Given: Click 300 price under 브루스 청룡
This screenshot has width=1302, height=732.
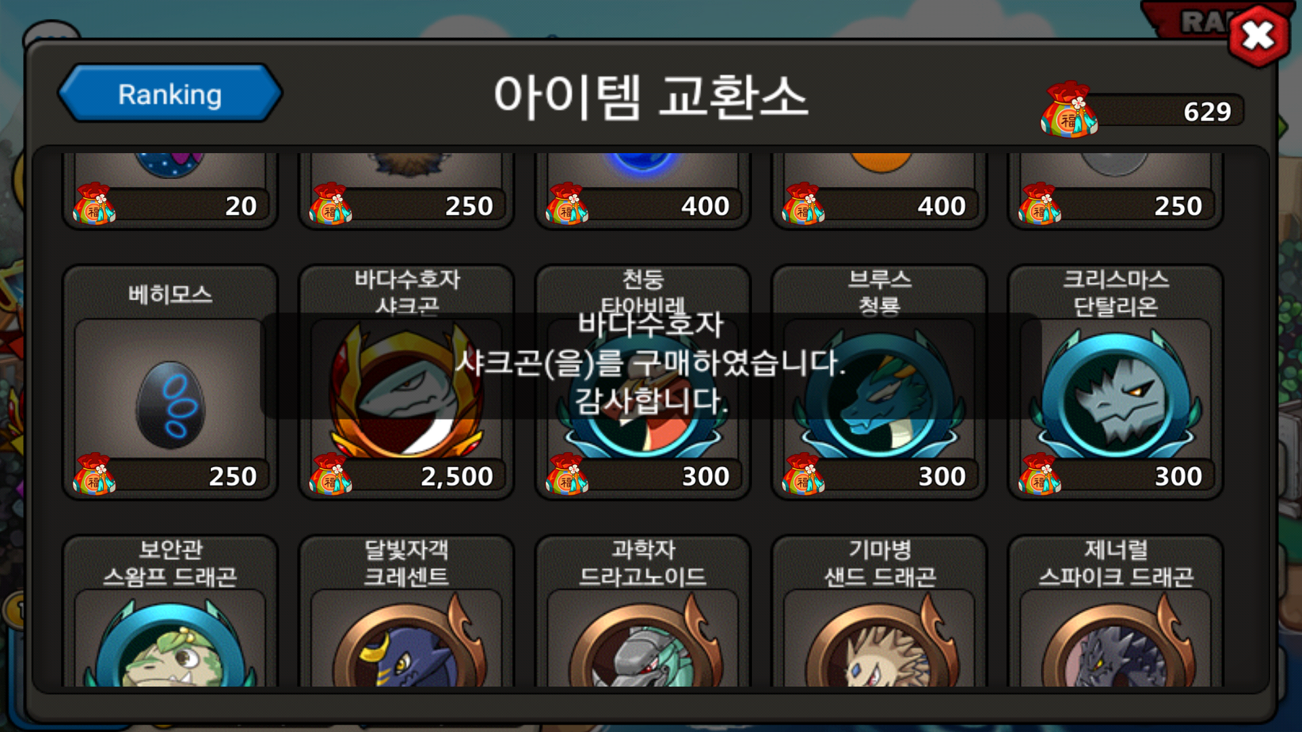Looking at the screenshot, I should pos(942,476).
